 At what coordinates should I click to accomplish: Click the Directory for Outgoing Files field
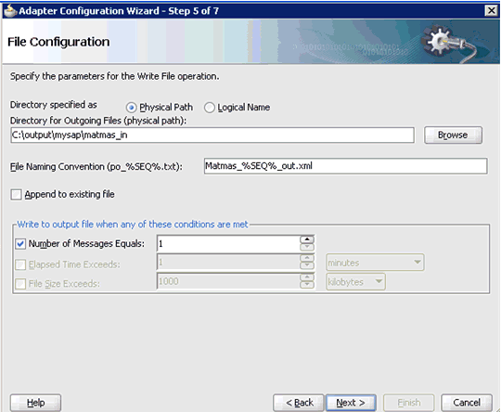click(212, 135)
